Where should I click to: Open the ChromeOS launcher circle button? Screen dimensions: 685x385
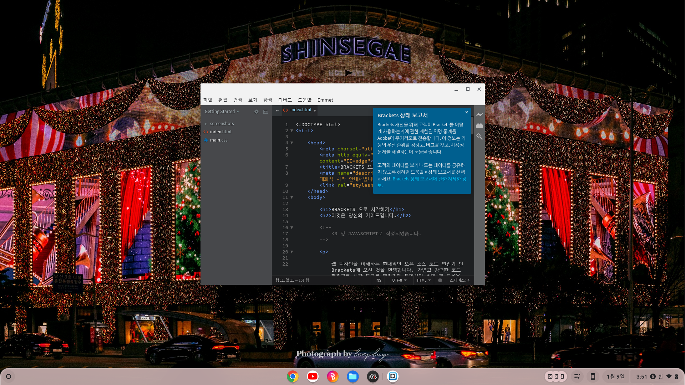pos(9,376)
